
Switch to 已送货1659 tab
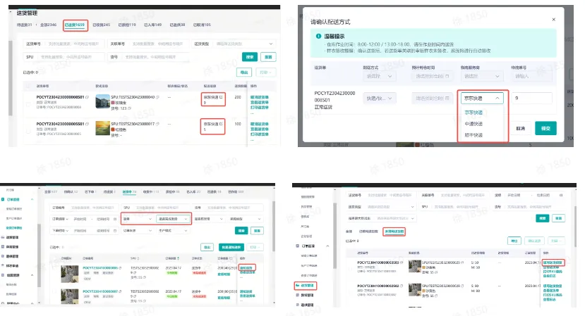(75, 25)
